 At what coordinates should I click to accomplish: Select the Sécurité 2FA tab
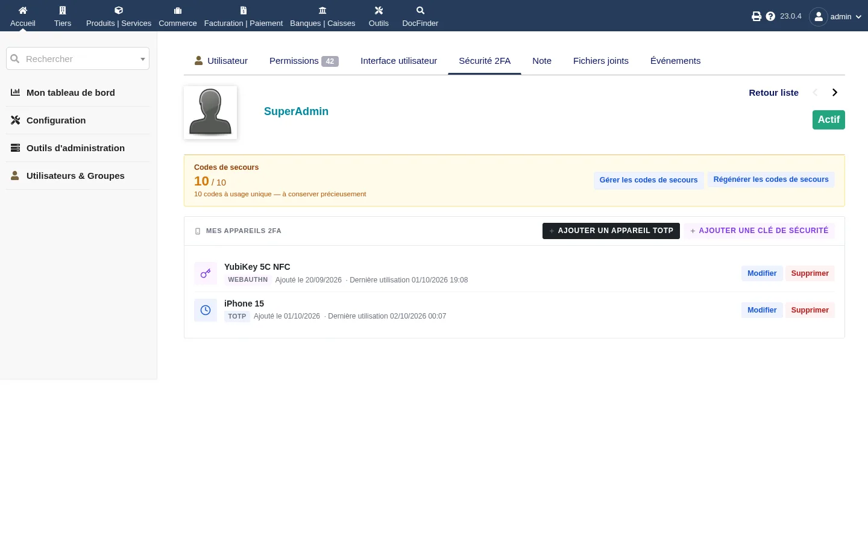(x=485, y=61)
